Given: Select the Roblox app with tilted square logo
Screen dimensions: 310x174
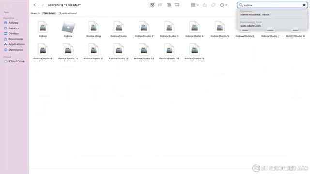Looking at the screenshot, I should coord(68,27).
